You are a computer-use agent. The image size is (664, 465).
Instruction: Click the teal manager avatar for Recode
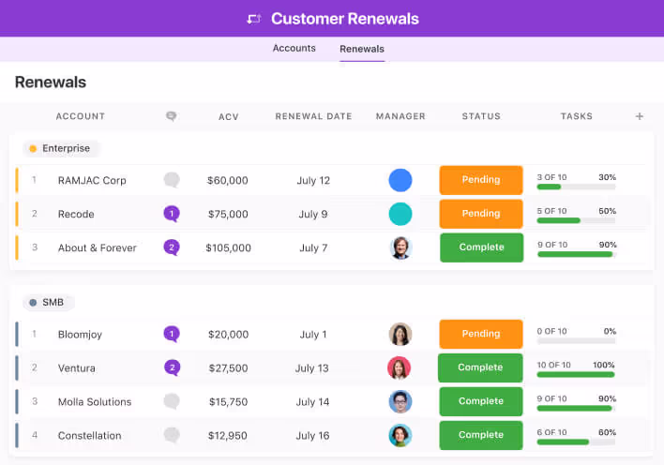click(400, 214)
